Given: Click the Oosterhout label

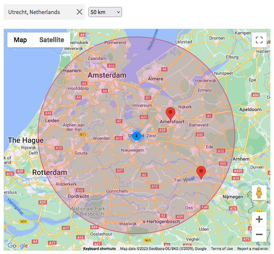Looking at the screenshot, I should pos(101,234).
